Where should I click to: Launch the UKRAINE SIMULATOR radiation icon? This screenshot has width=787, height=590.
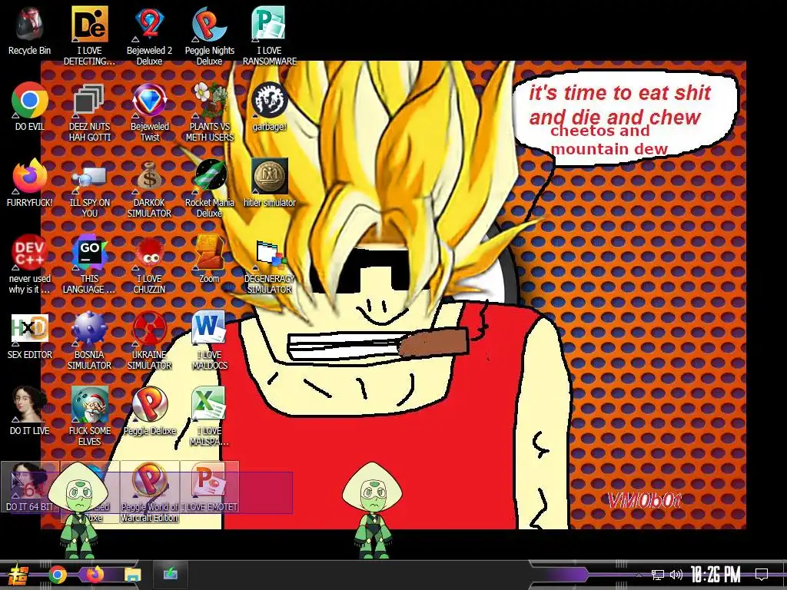(x=149, y=341)
